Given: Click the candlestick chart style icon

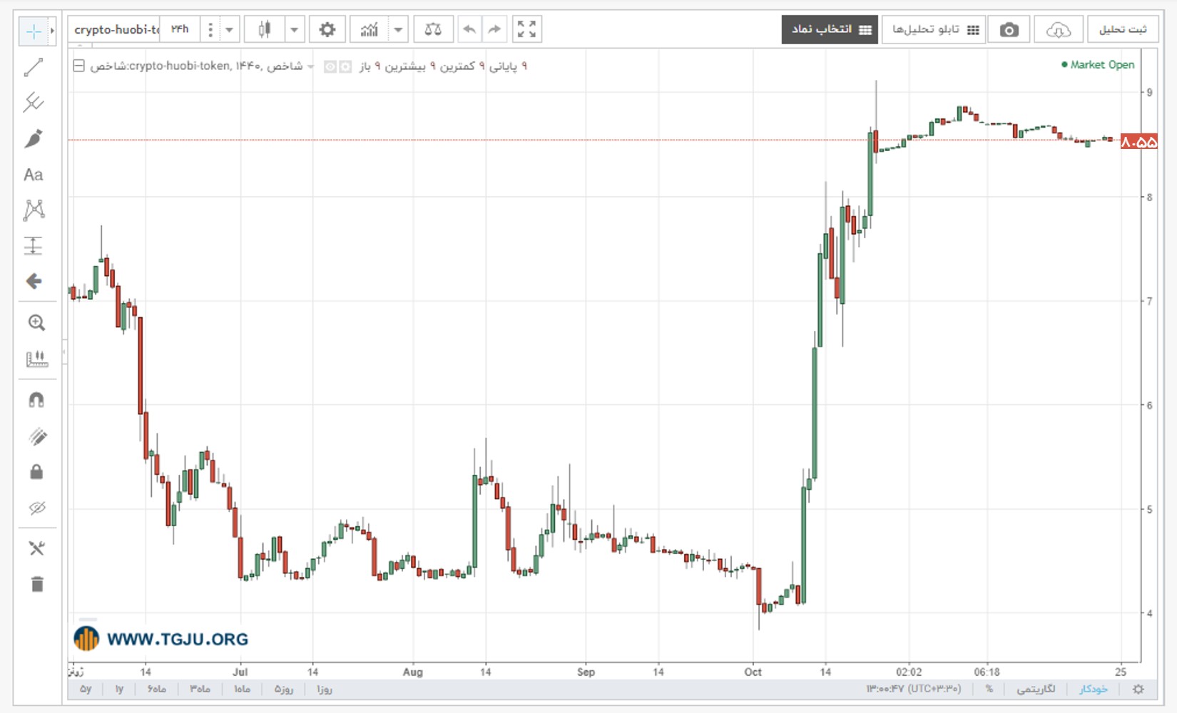Looking at the screenshot, I should click(265, 30).
